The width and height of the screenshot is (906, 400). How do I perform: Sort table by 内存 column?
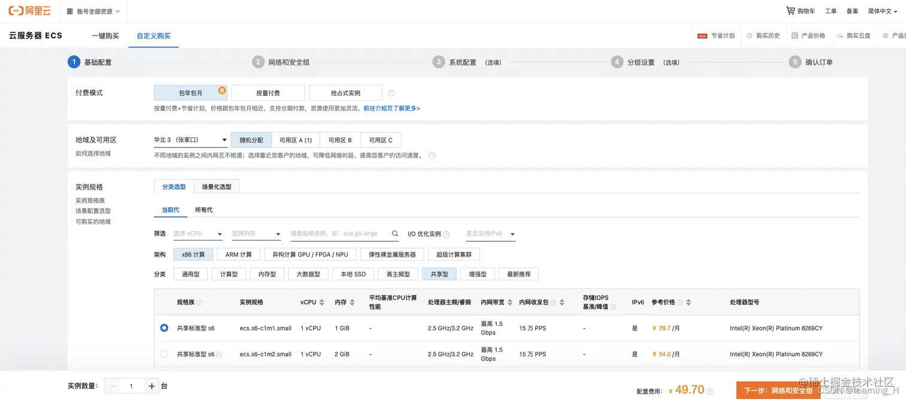352,302
